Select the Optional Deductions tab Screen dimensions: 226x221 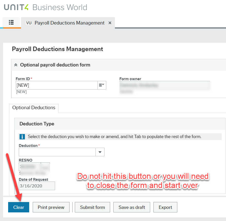[x=34, y=108]
